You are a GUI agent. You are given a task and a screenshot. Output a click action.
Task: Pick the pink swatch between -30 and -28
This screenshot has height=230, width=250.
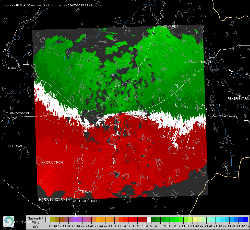point(85,219)
